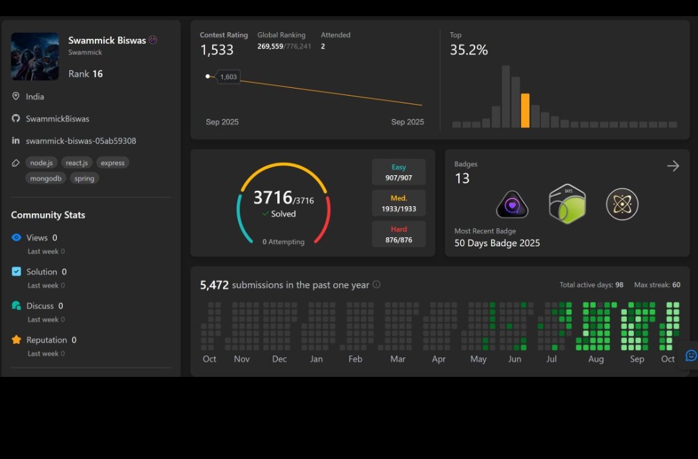Click the Max streak: 60 text
This screenshot has width=698, height=459.
657,284
